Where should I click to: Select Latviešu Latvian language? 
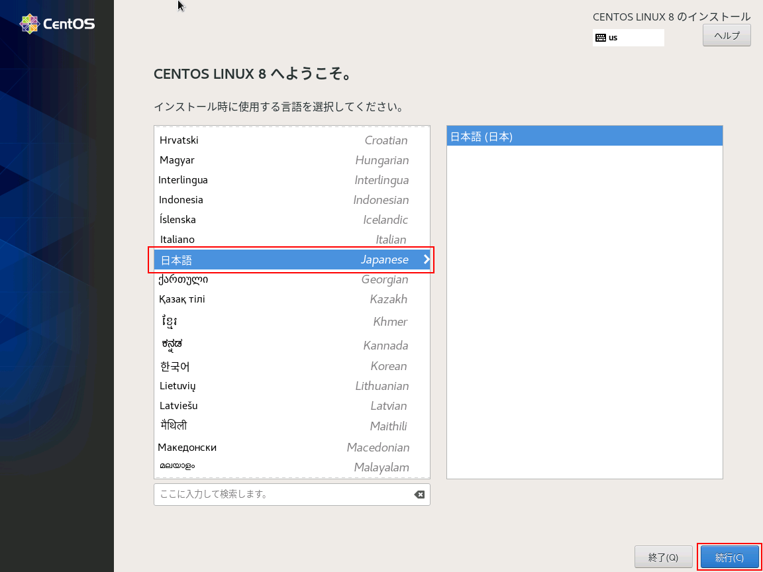tap(291, 406)
